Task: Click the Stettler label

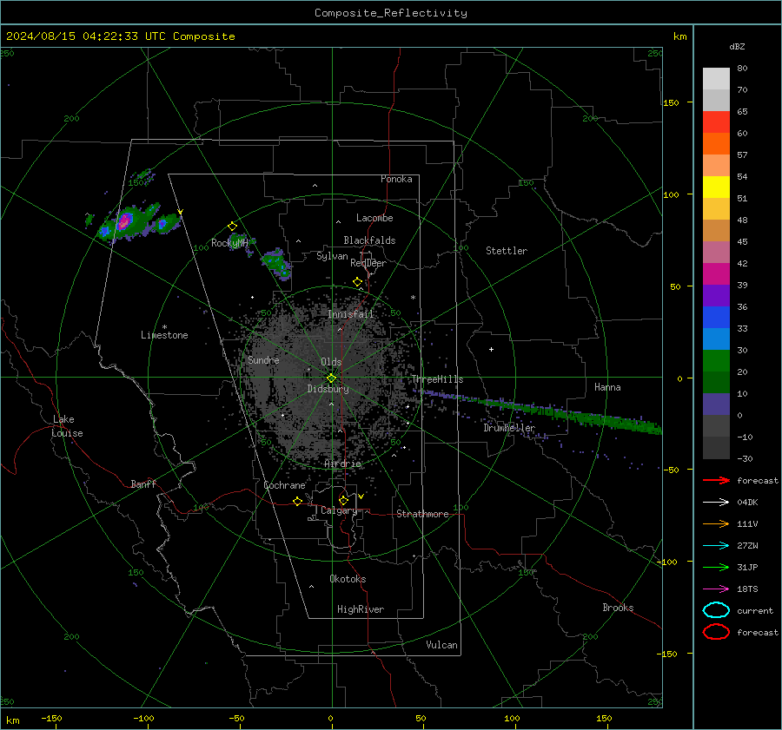Action: pyautogui.click(x=507, y=251)
